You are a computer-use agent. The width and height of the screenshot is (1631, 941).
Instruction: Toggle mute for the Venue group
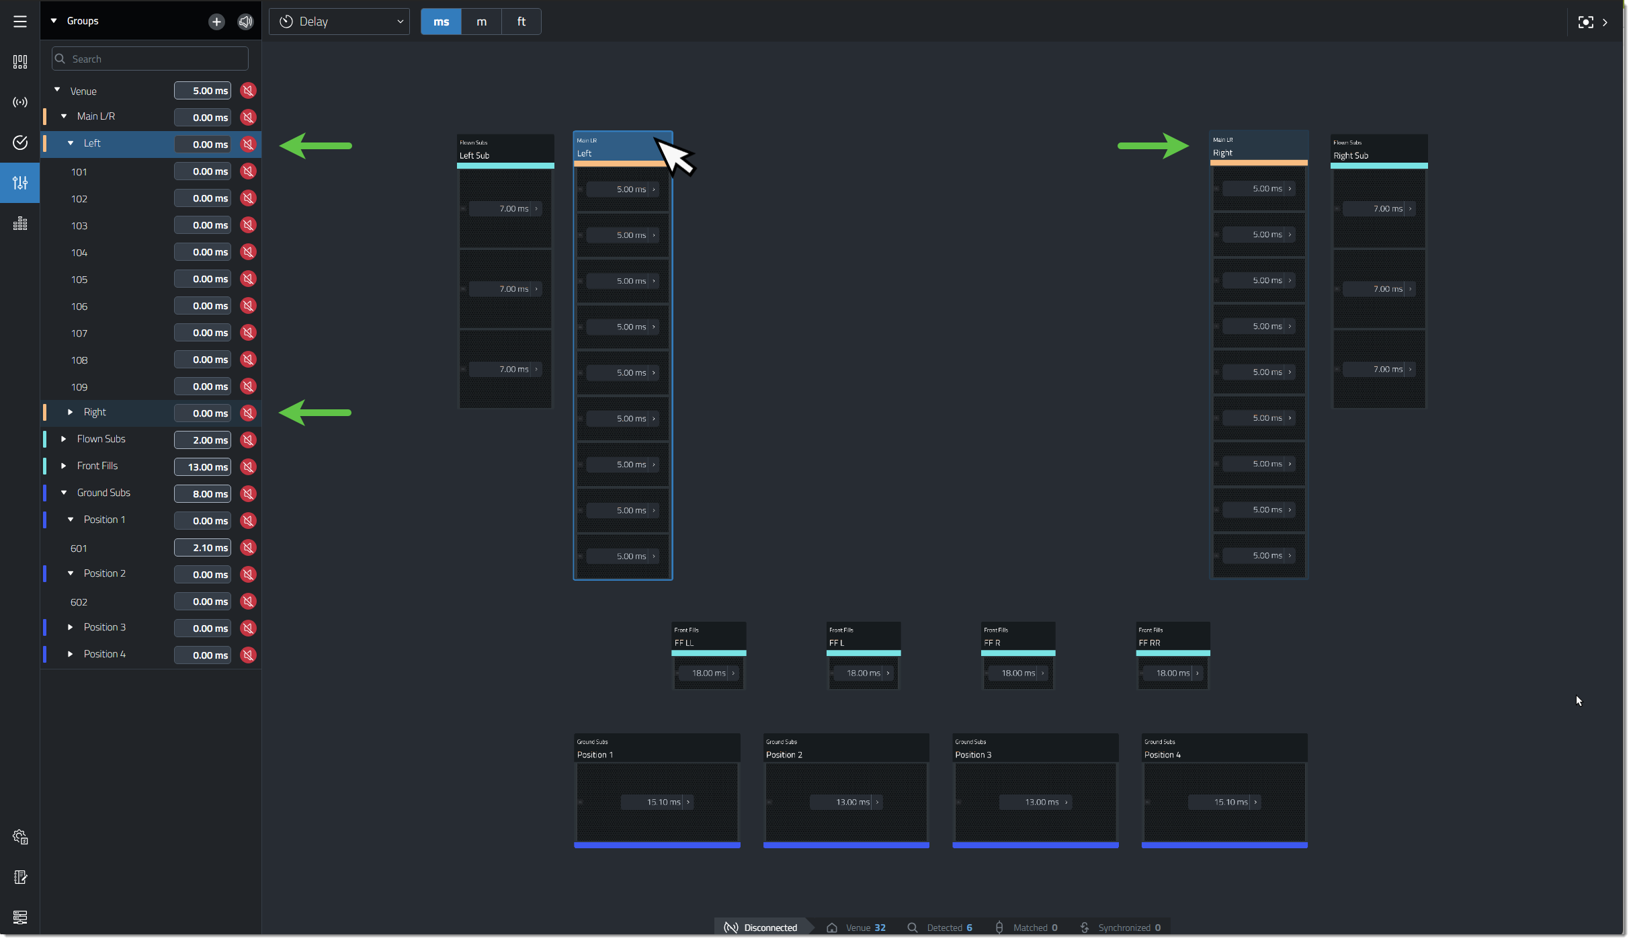(x=249, y=91)
